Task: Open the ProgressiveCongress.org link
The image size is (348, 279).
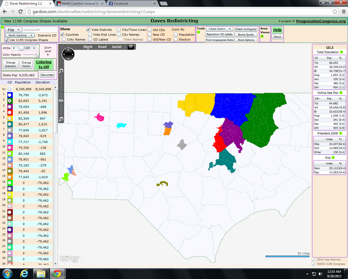Action: tap(321, 21)
